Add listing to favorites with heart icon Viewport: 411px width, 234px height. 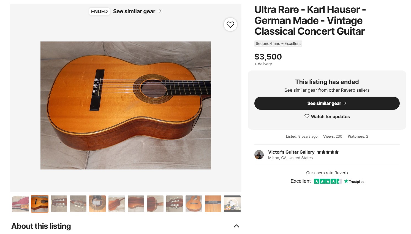coord(230,25)
